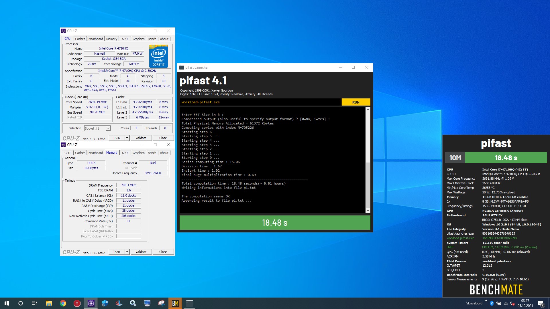Screen dimensions: 550x309
Task: Click Validate in lower CPU-Z window
Action: pyautogui.click(x=141, y=252)
